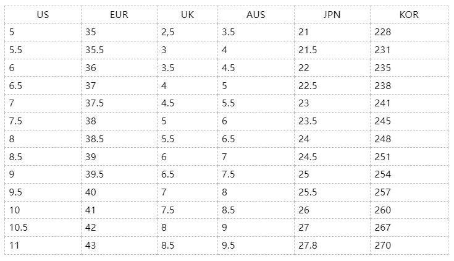
Task: Click the AUS value 9.5 cell
Action: (229, 246)
